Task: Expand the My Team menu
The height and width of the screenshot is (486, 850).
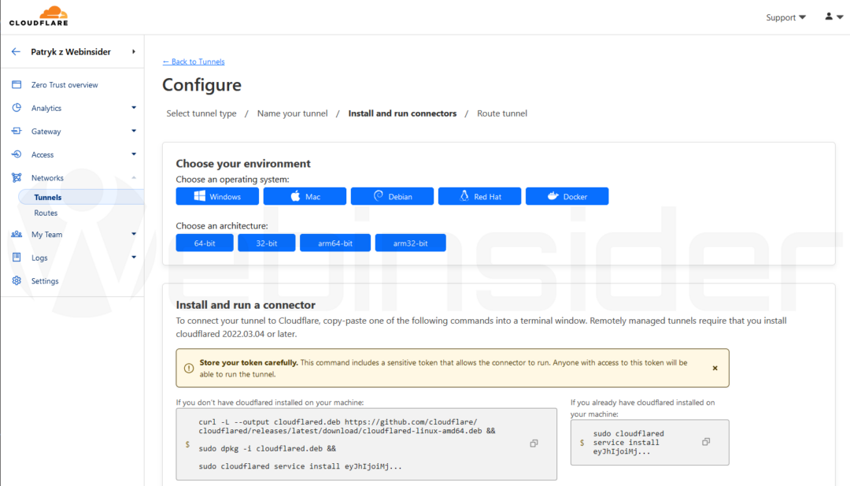Action: pyautogui.click(x=134, y=234)
